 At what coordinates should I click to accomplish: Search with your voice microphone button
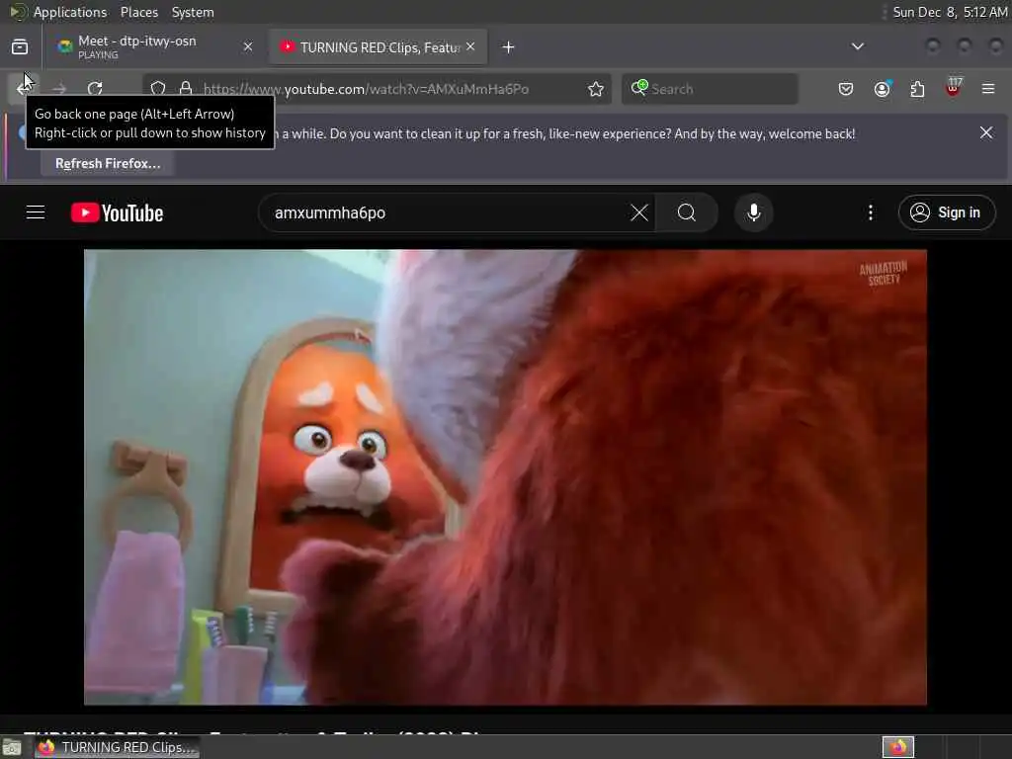(x=754, y=212)
